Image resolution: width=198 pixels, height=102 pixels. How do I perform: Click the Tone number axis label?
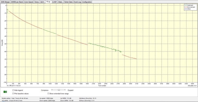tap(102, 86)
